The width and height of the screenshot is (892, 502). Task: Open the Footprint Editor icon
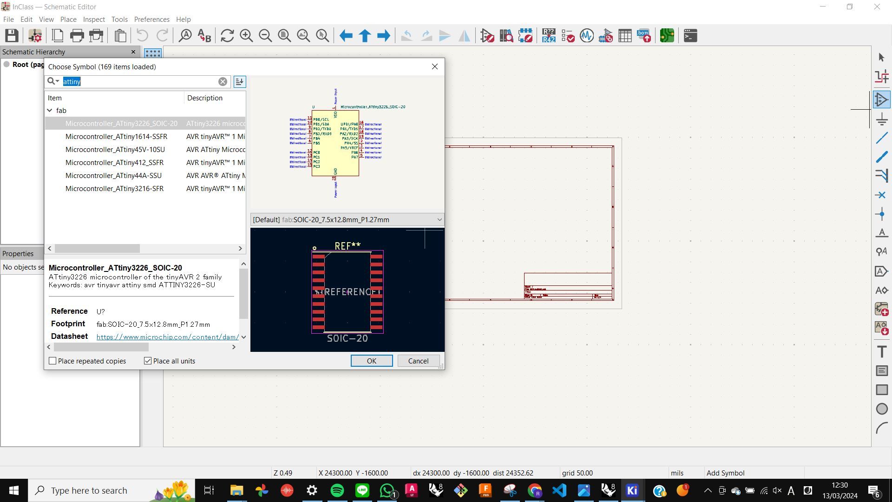525,35
